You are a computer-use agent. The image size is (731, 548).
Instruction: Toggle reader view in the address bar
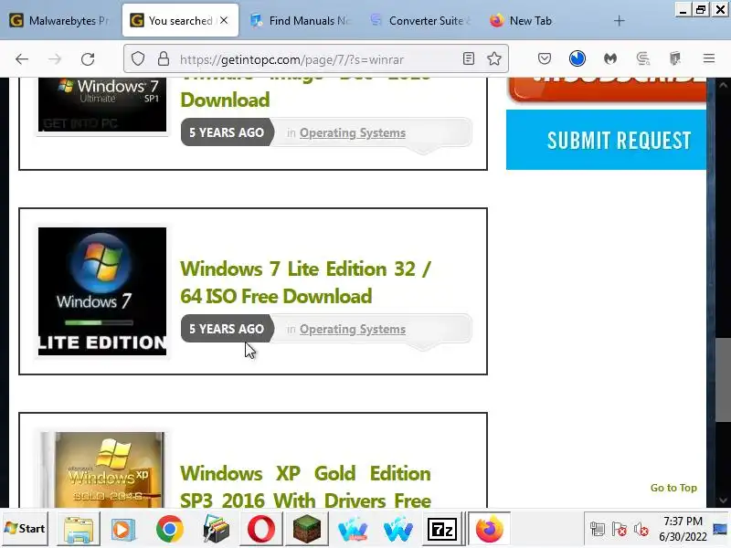469,58
